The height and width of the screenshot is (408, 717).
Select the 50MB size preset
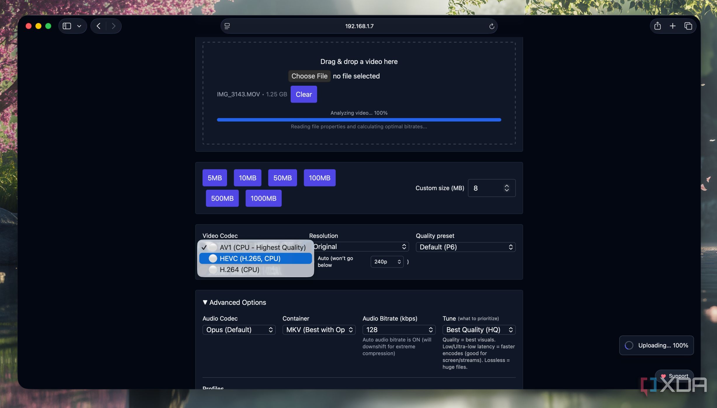point(282,178)
